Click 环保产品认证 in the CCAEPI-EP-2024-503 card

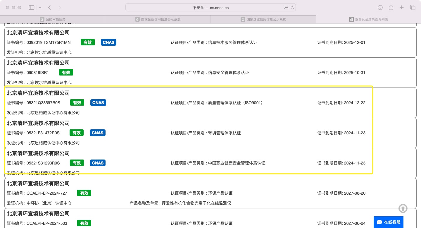(220, 223)
